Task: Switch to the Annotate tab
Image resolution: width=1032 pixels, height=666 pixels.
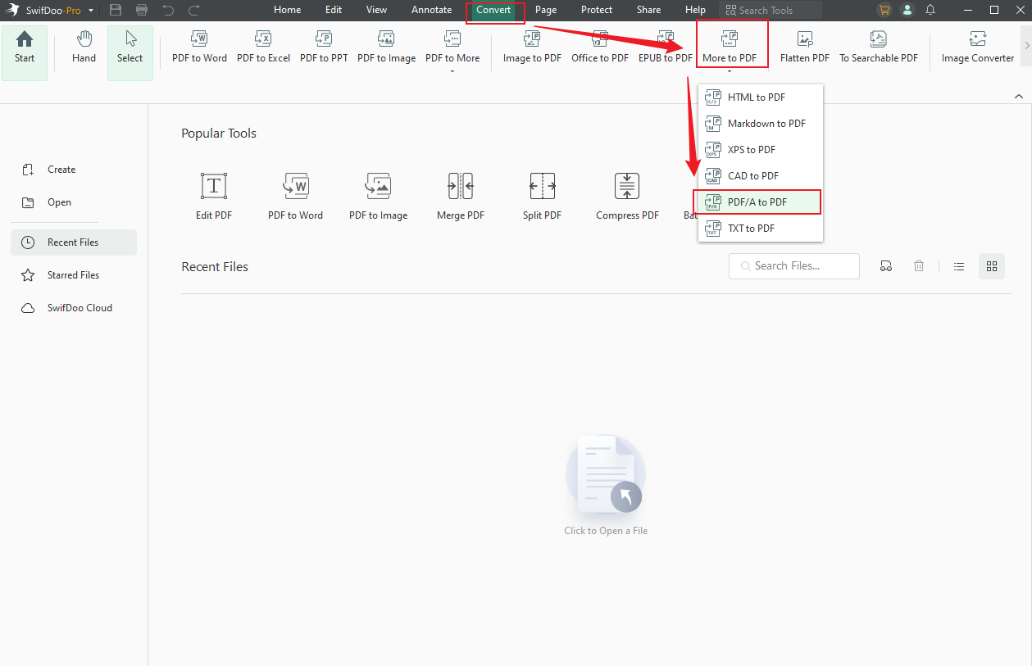Action: click(431, 10)
